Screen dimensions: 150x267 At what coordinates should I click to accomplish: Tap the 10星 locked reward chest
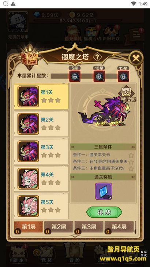click(x=99, y=76)
